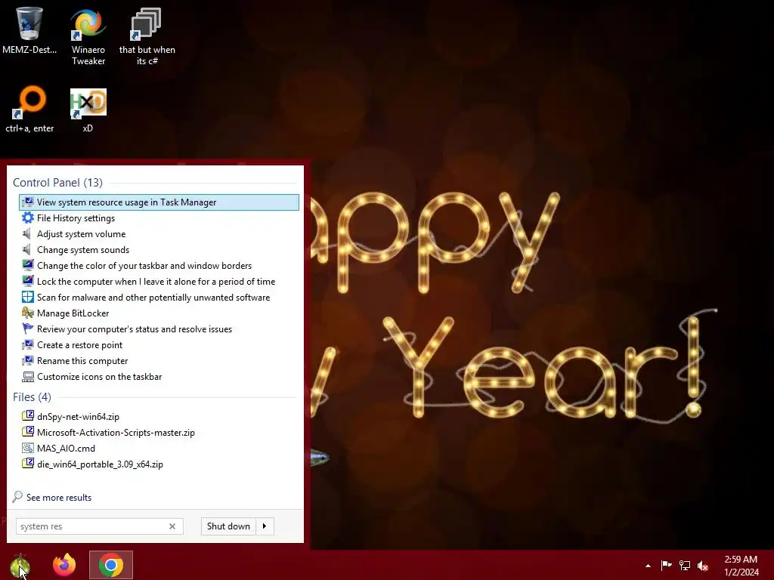Click the keys icon beside Manage BitLocker
The height and width of the screenshot is (580, 774).
[28, 313]
